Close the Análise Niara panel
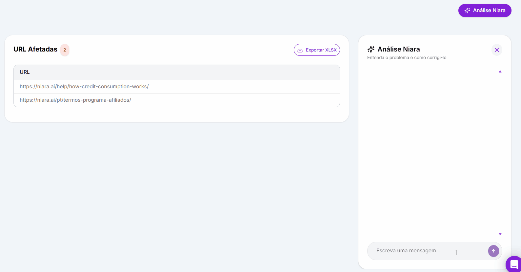This screenshot has height=272, width=521. point(497,50)
